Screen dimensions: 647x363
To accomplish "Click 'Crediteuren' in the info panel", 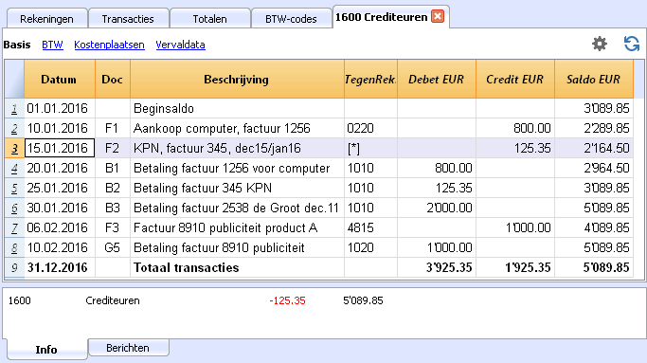I will (x=113, y=300).
